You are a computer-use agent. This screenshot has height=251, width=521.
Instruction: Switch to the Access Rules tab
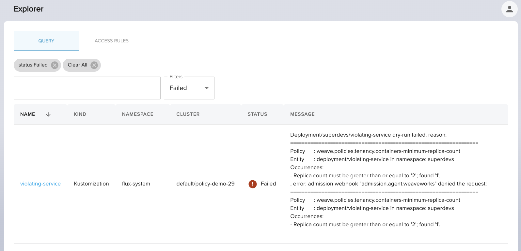pyautogui.click(x=112, y=41)
